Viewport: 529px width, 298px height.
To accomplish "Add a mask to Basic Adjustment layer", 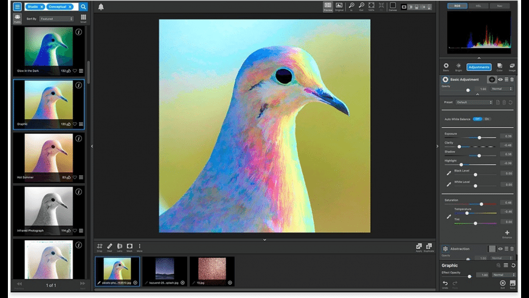I will [491, 80].
